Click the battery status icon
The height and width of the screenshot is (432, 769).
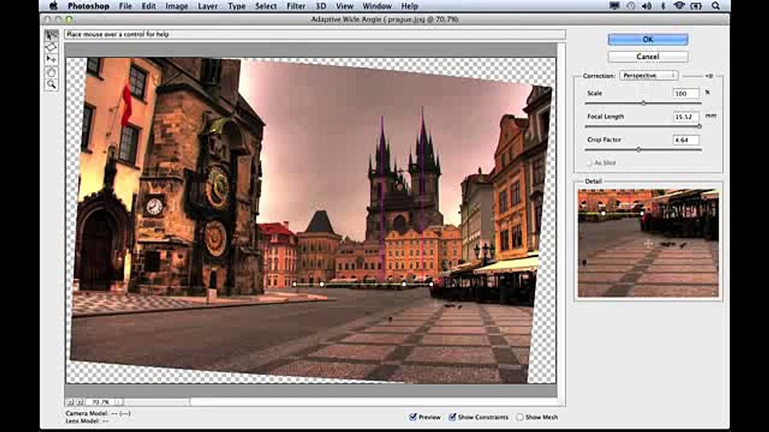click(697, 6)
